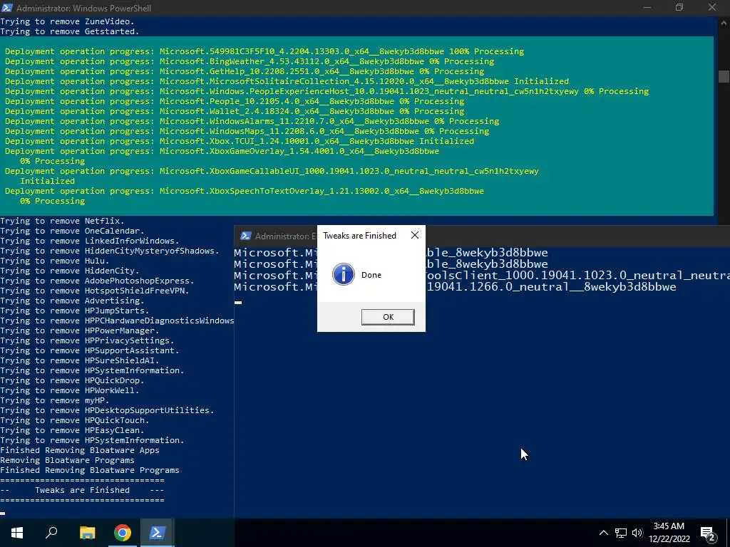Click the line "Trying to remove ZuneVideo."

click(x=68, y=21)
